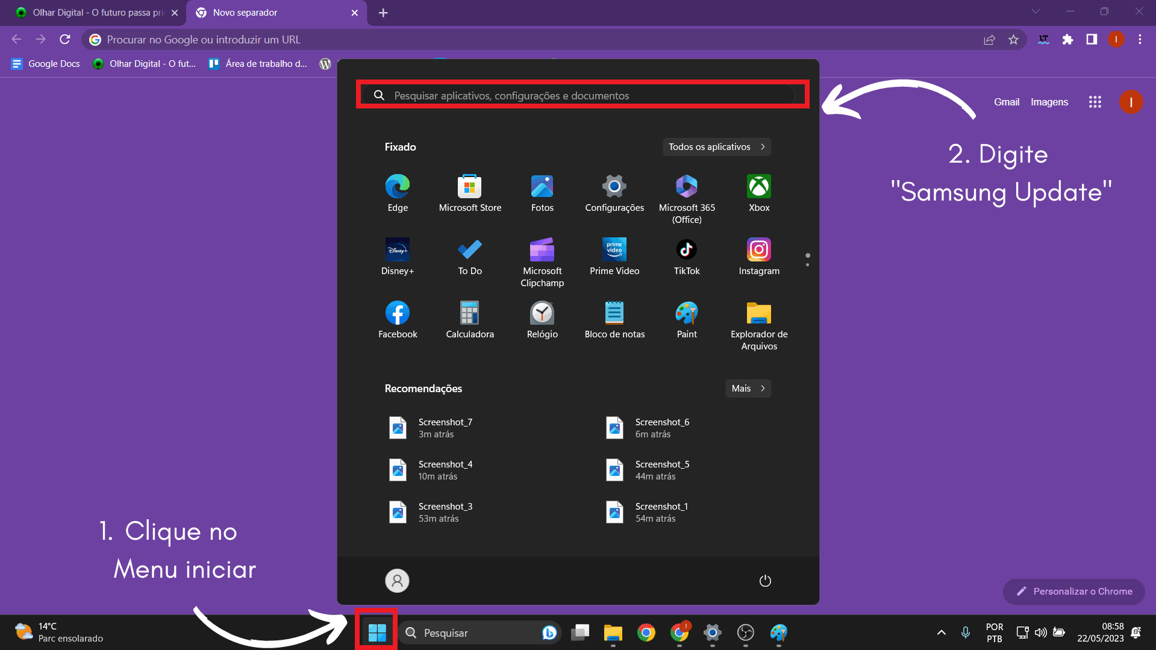Close the Novo separador tab
1156x650 pixels.
[354, 13]
